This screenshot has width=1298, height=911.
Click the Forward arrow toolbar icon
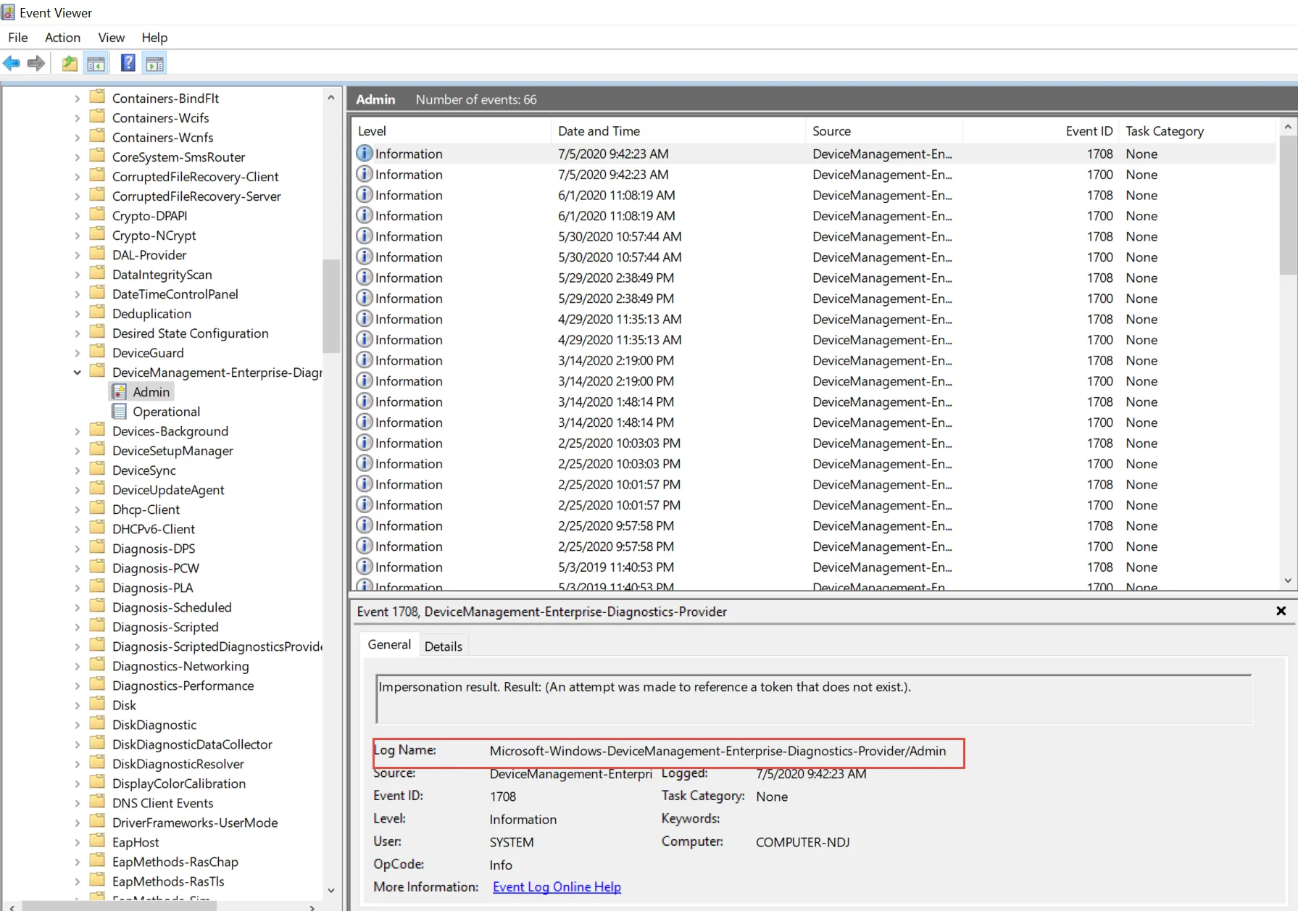tap(36, 64)
